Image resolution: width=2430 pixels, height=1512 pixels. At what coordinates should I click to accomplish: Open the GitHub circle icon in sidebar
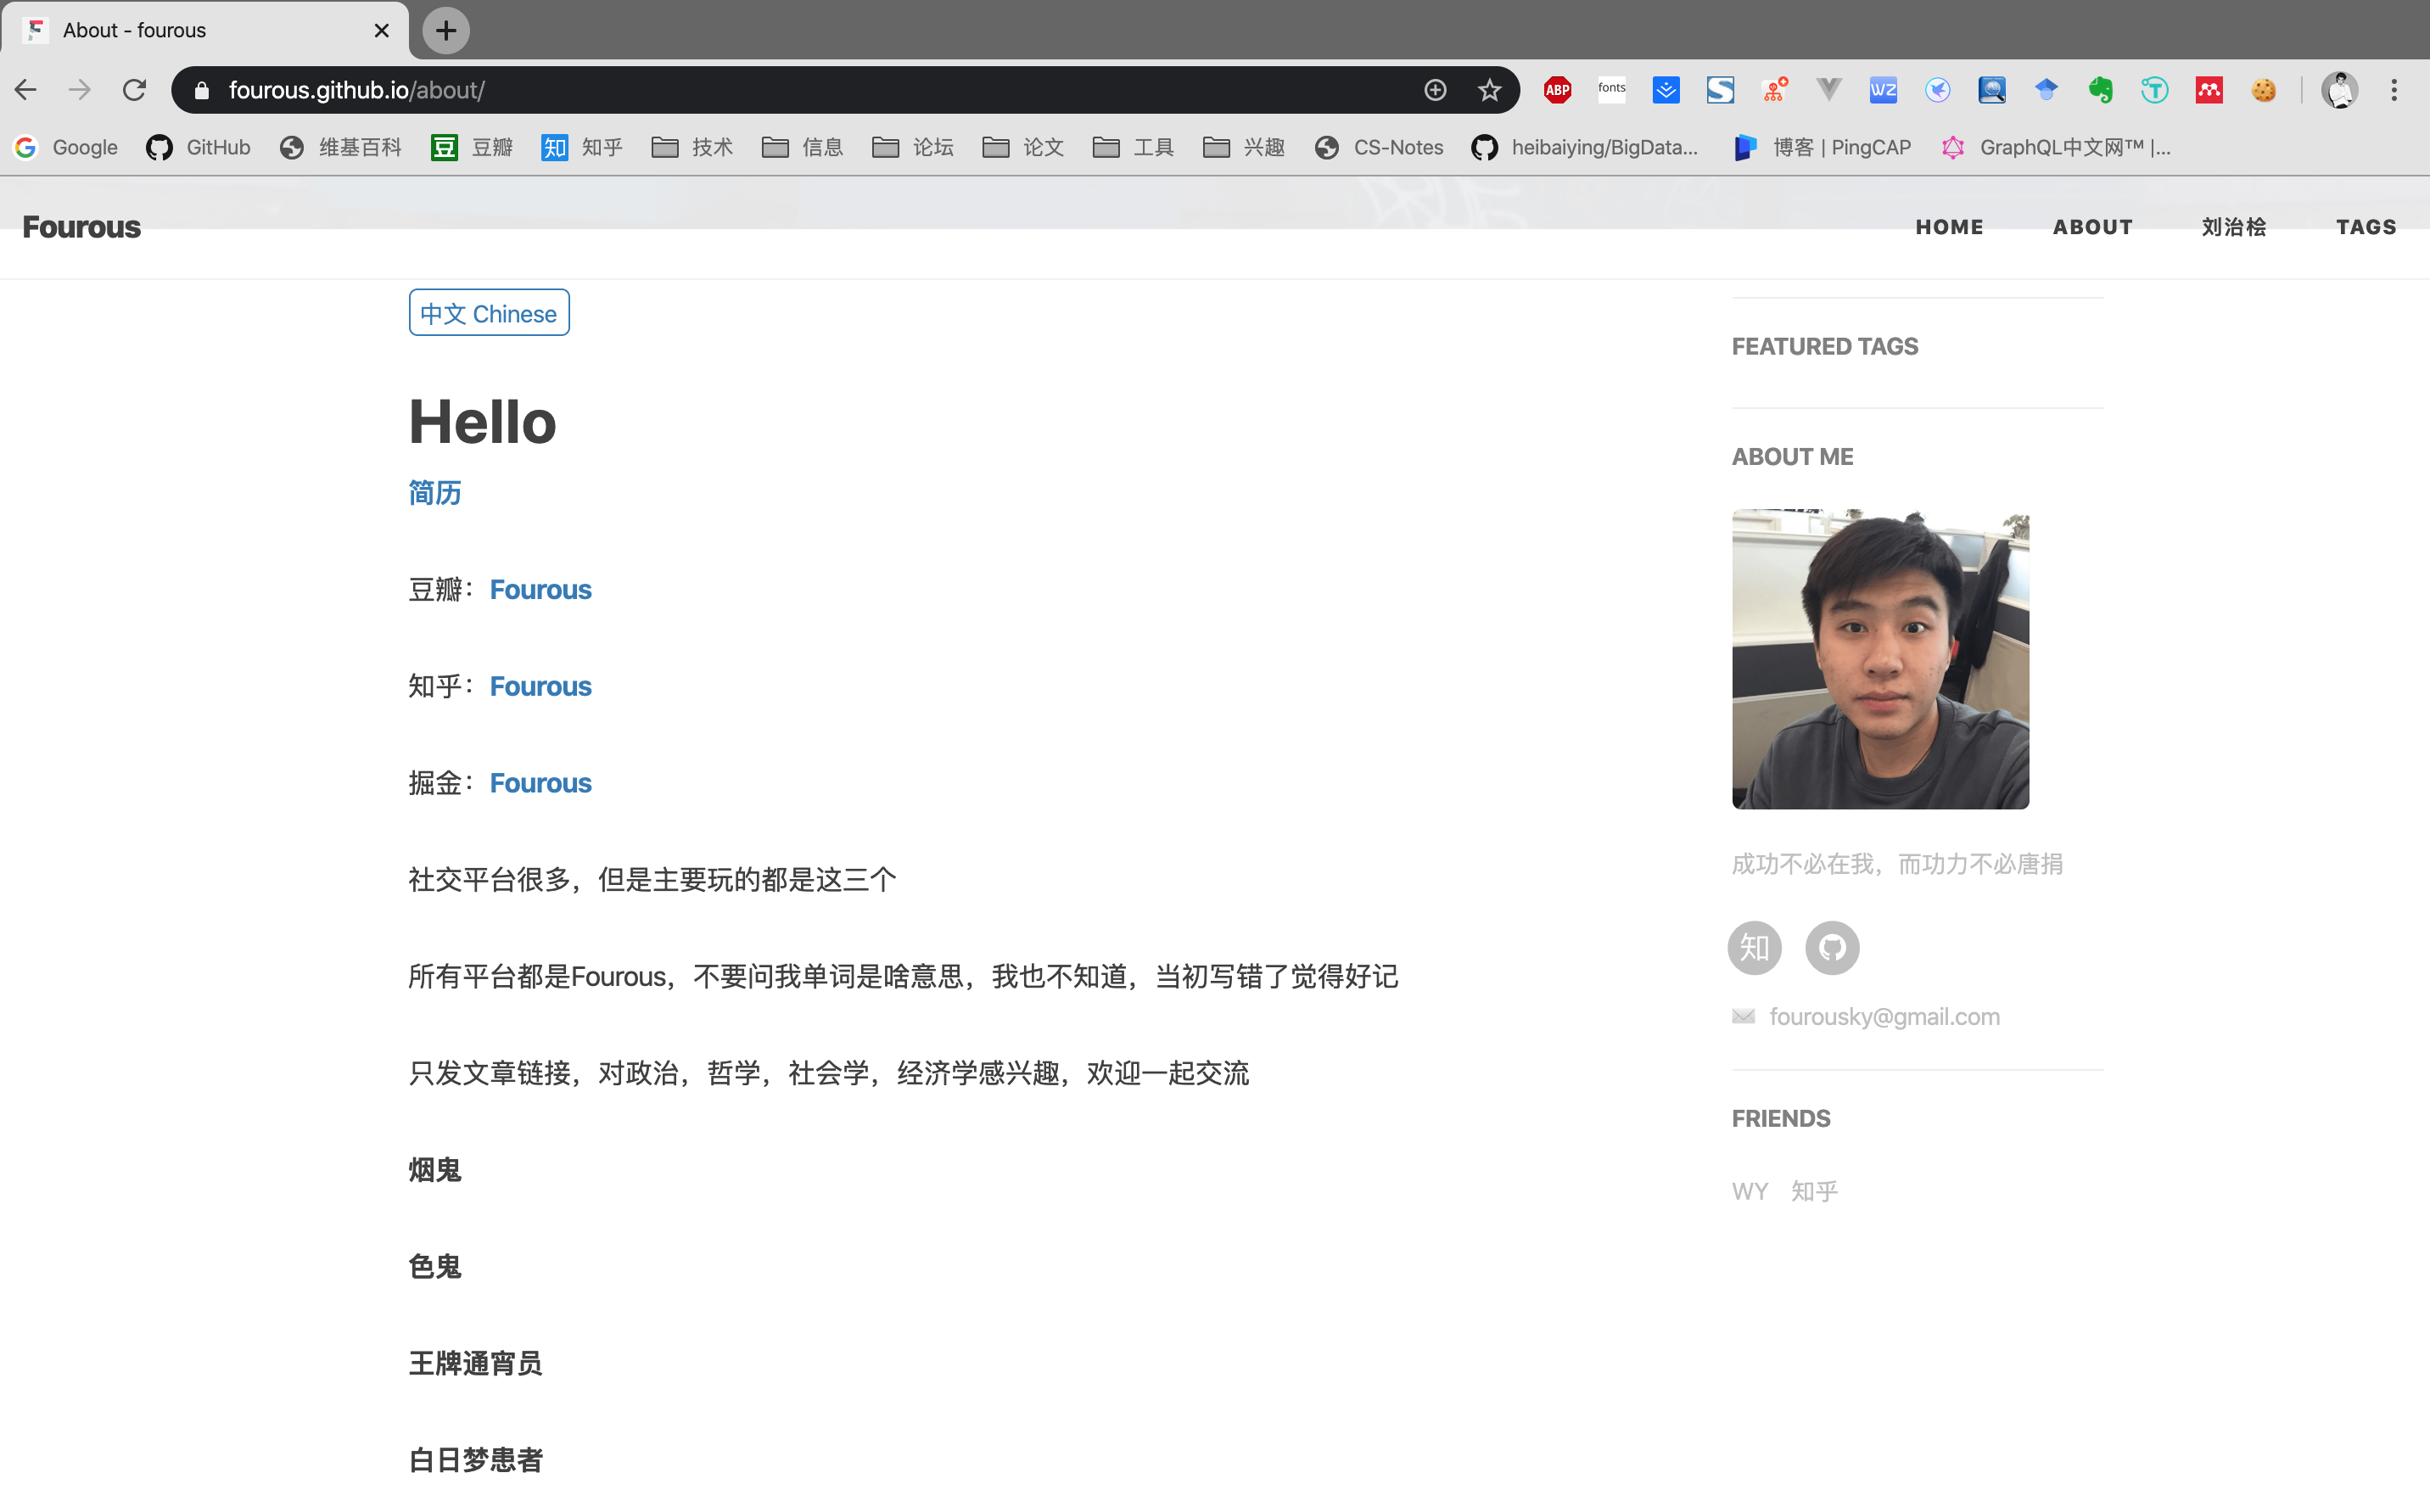tap(1831, 947)
